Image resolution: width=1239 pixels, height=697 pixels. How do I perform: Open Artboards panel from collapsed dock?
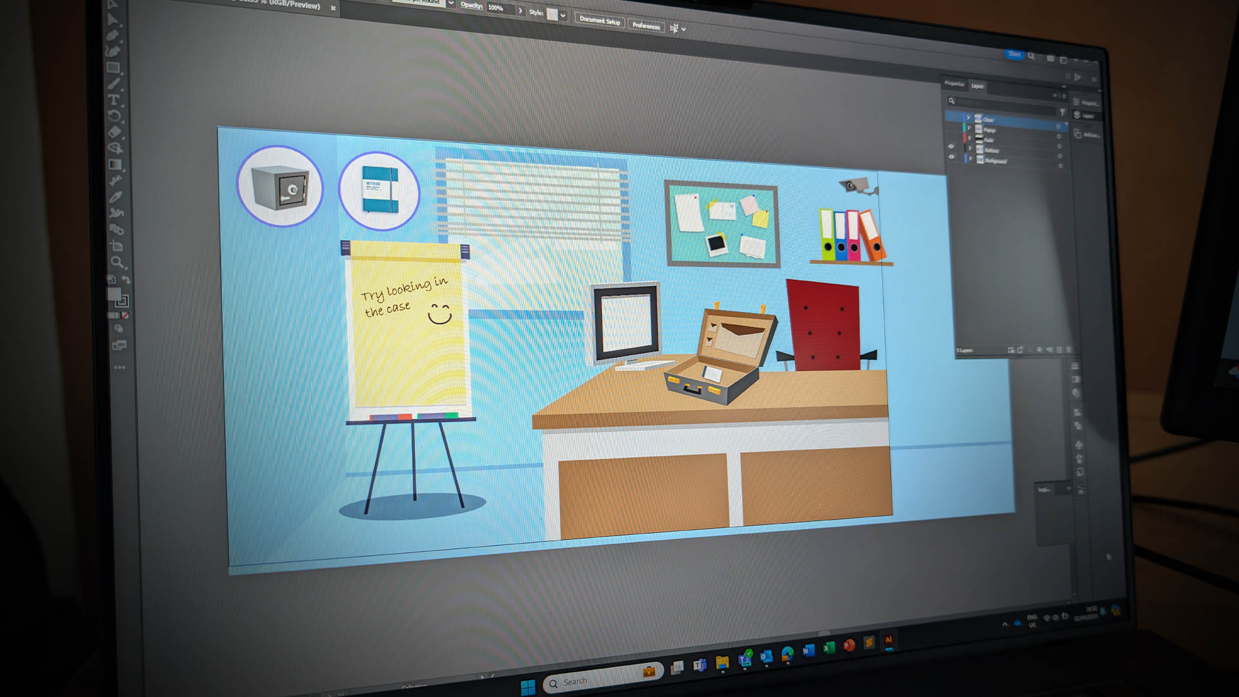click(1087, 134)
